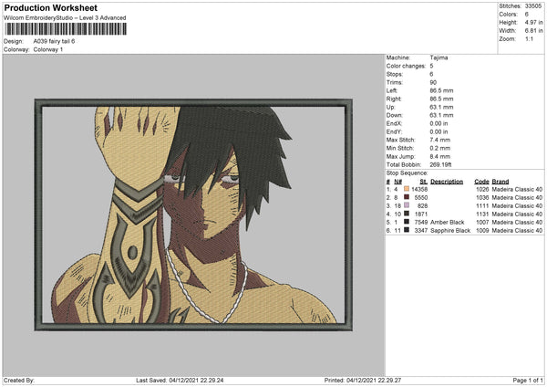547x387 pixels.
Task: Click the barcode under the worksheet title
Action: [66, 29]
